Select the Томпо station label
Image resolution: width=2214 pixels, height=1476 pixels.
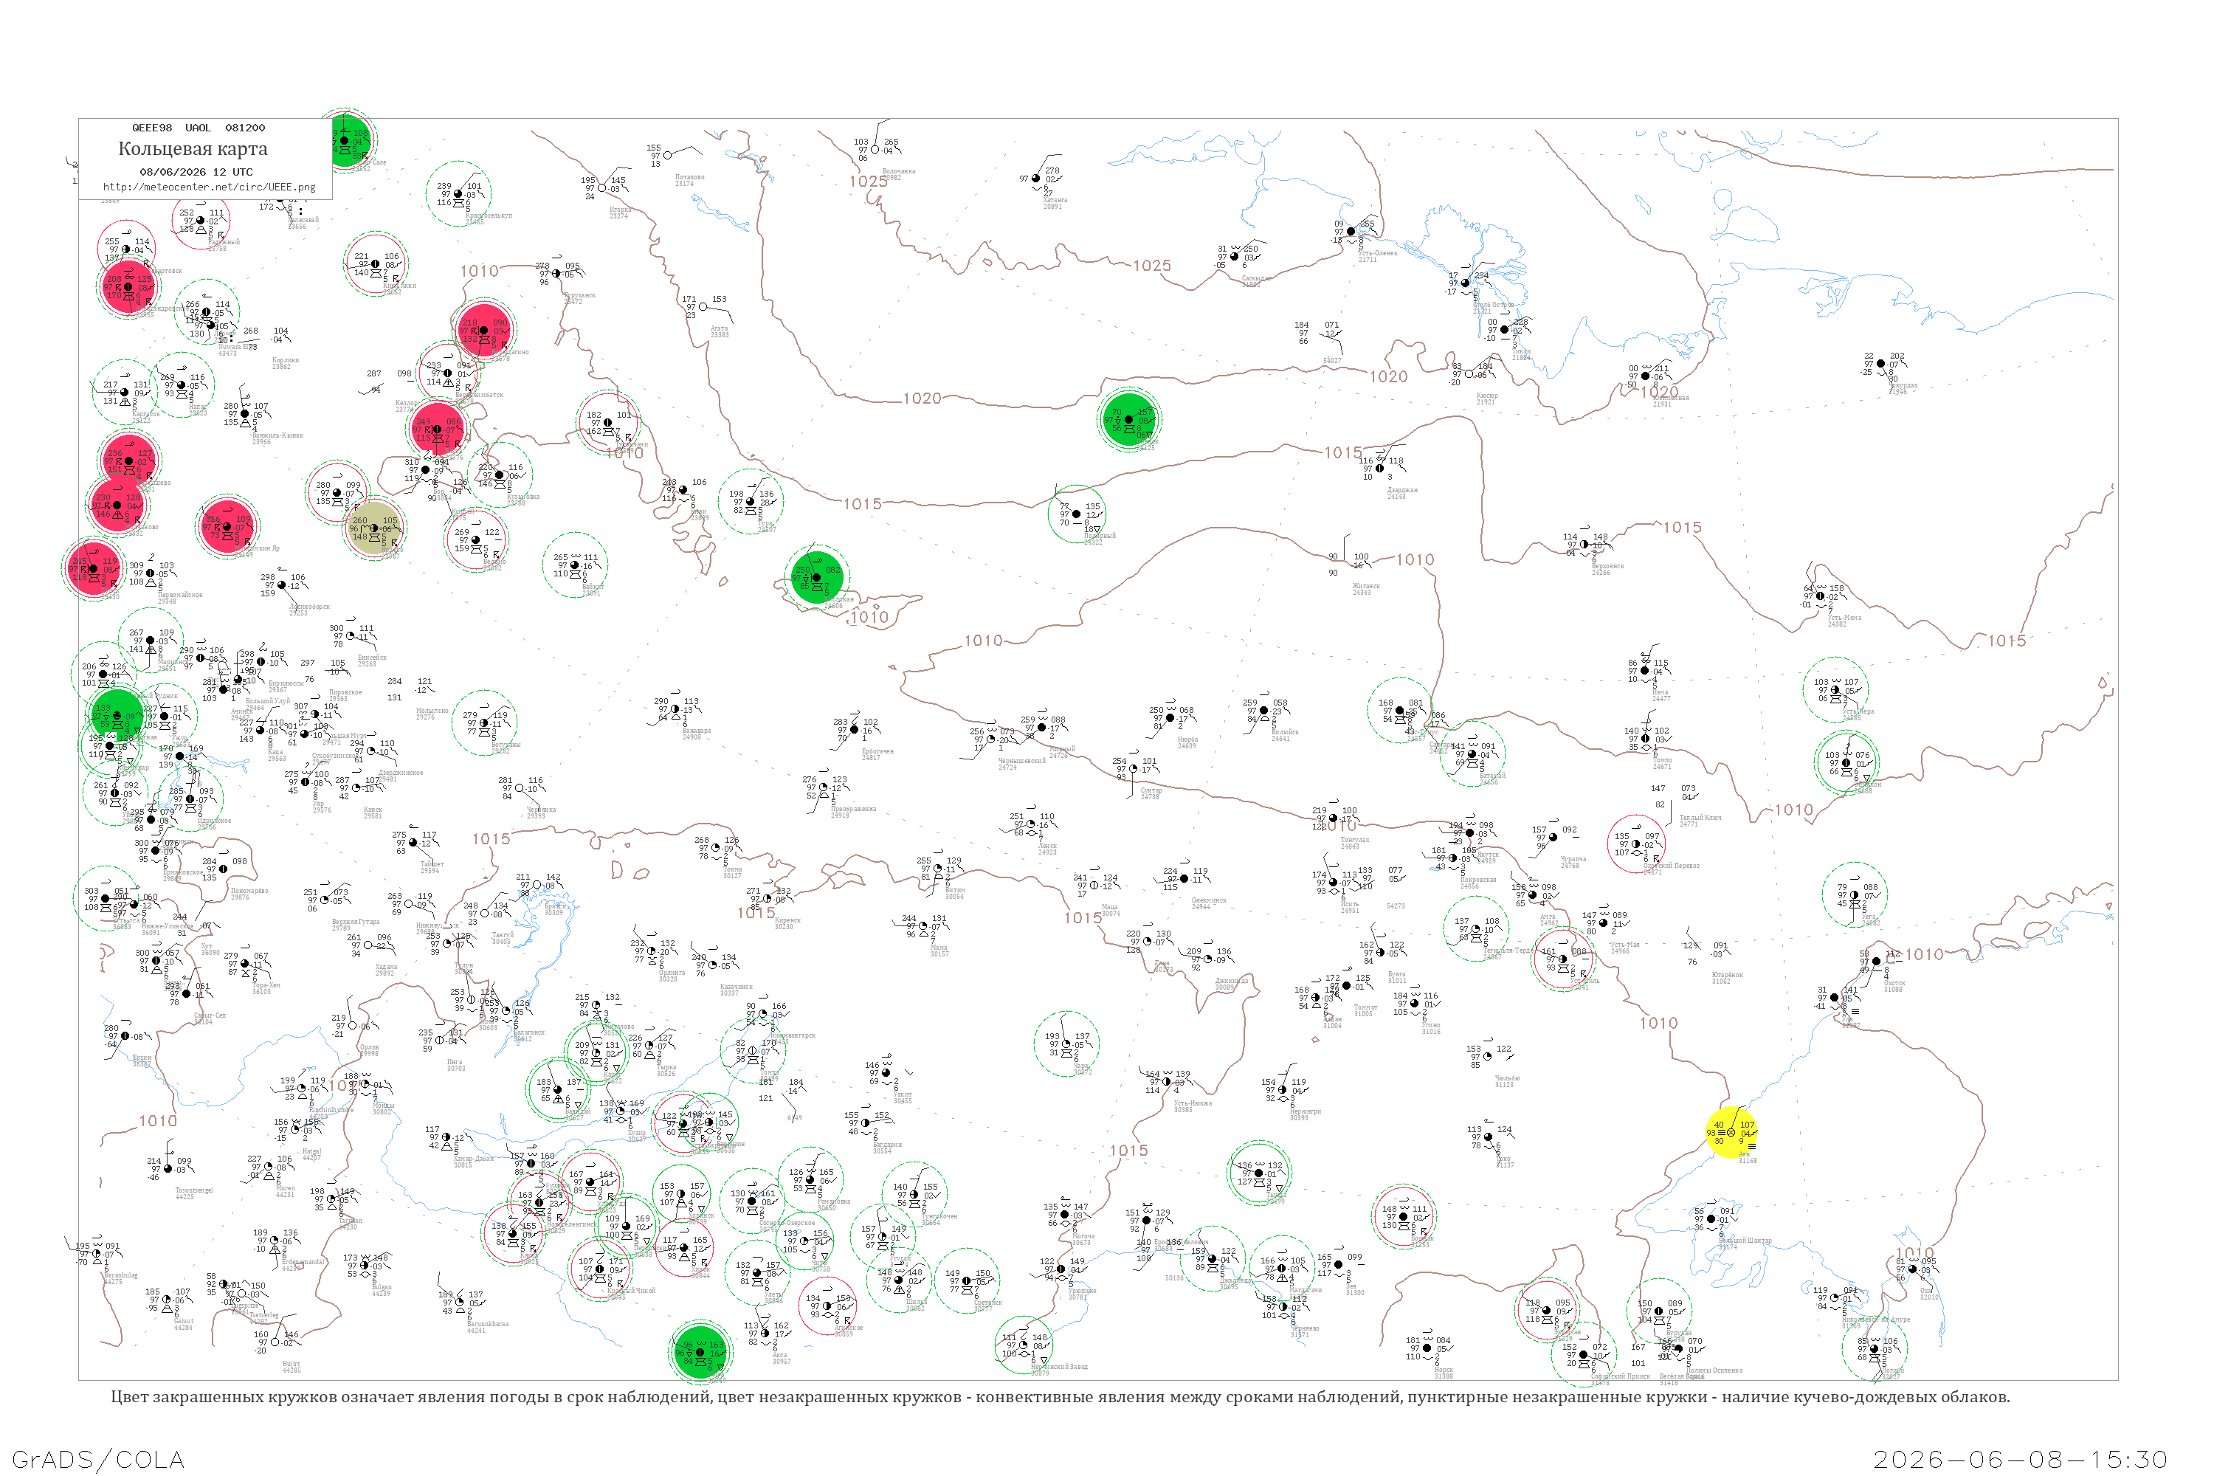[1663, 761]
